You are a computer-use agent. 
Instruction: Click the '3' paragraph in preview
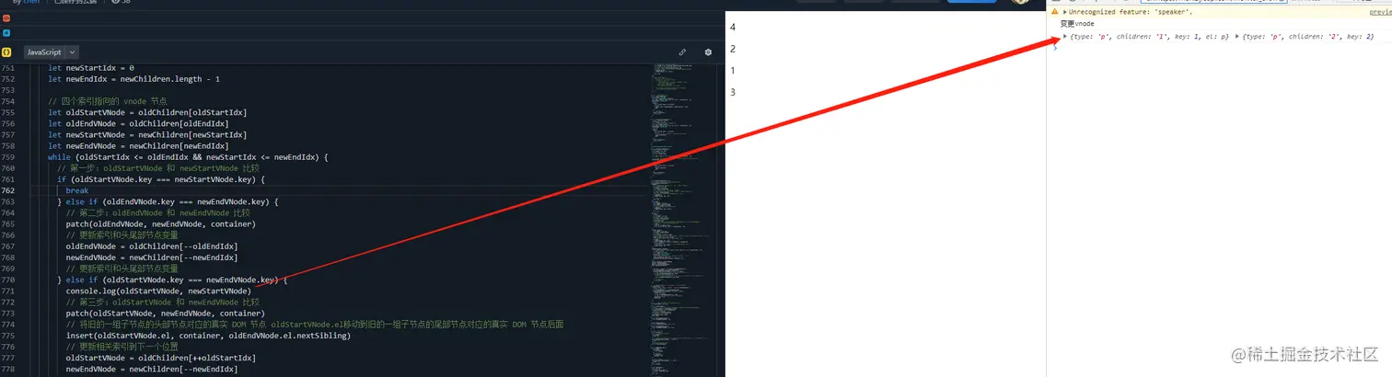click(x=733, y=92)
